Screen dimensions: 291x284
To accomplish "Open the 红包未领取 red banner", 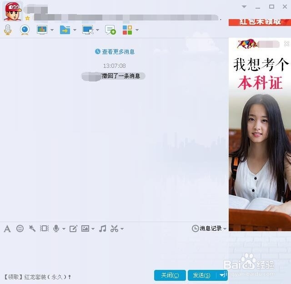I will coord(260,22).
